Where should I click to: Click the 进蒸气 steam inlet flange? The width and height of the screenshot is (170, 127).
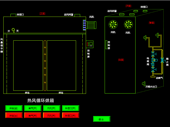(153, 77)
